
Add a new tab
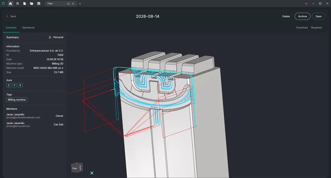[80, 4]
